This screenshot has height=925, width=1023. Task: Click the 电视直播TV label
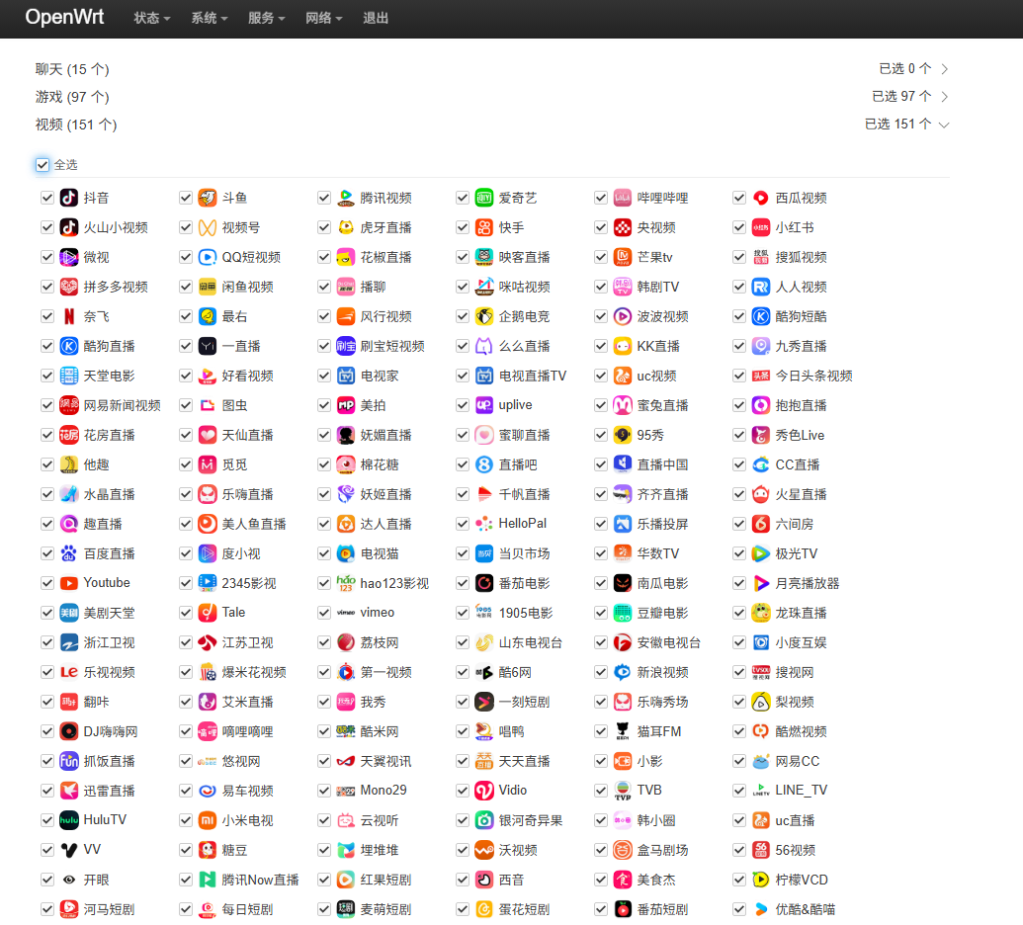(x=533, y=376)
